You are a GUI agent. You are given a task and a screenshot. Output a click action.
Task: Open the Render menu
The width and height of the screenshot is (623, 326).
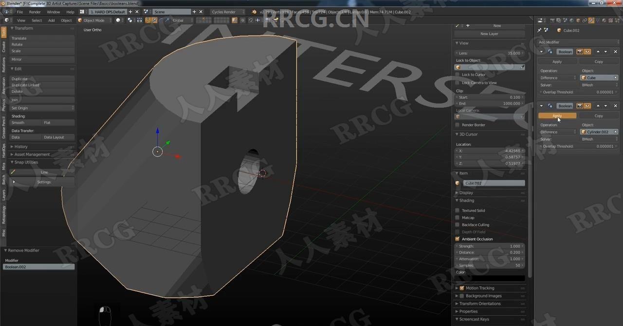[x=35, y=12]
